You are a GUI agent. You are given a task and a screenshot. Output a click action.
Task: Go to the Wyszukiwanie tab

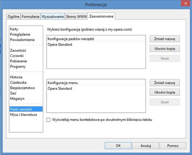pos(53,16)
